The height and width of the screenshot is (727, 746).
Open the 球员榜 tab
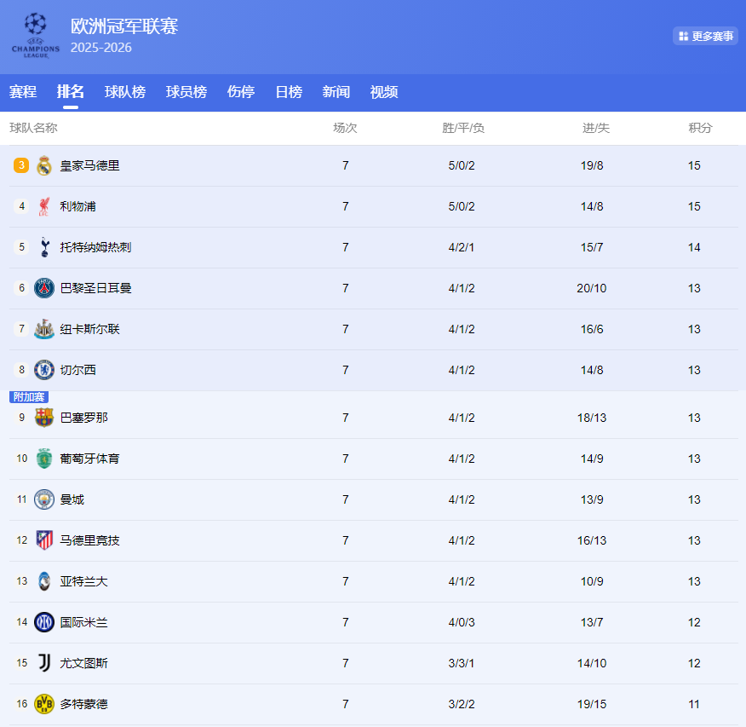pyautogui.click(x=186, y=91)
